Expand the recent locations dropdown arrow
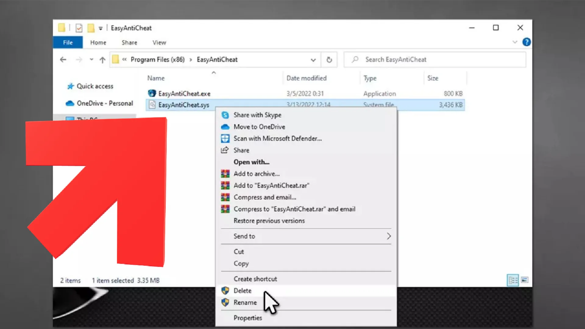 (91, 59)
